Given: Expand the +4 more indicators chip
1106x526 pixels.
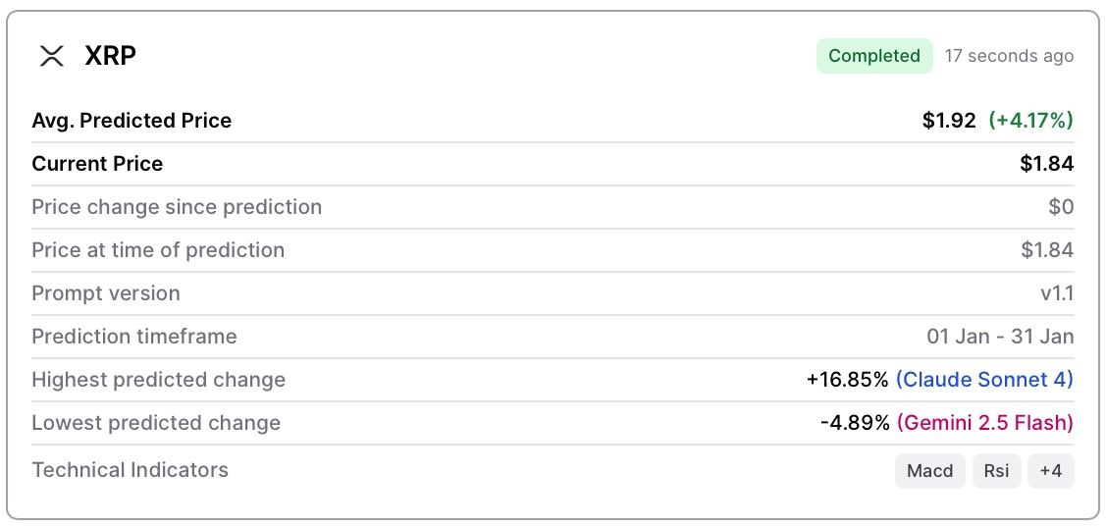Looking at the screenshot, I should (1050, 471).
